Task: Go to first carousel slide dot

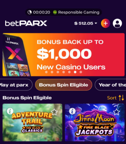Action: [46, 72]
